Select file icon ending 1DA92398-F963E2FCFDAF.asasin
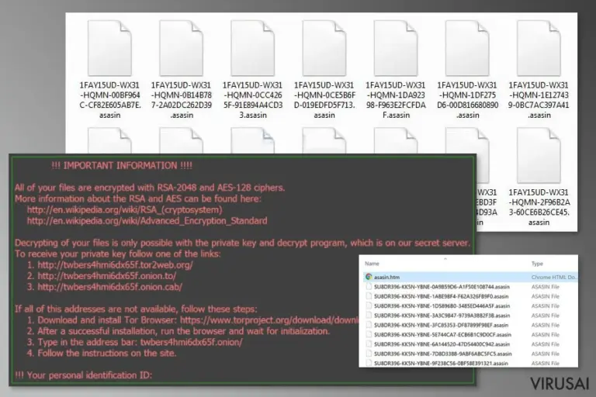Viewport: 596px width, 397px height. pyautogui.click(x=396, y=48)
